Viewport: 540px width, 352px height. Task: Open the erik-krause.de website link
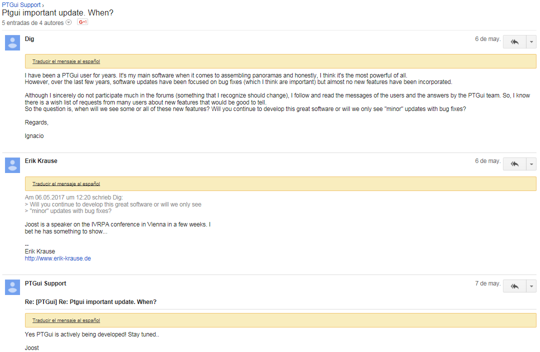click(58, 258)
